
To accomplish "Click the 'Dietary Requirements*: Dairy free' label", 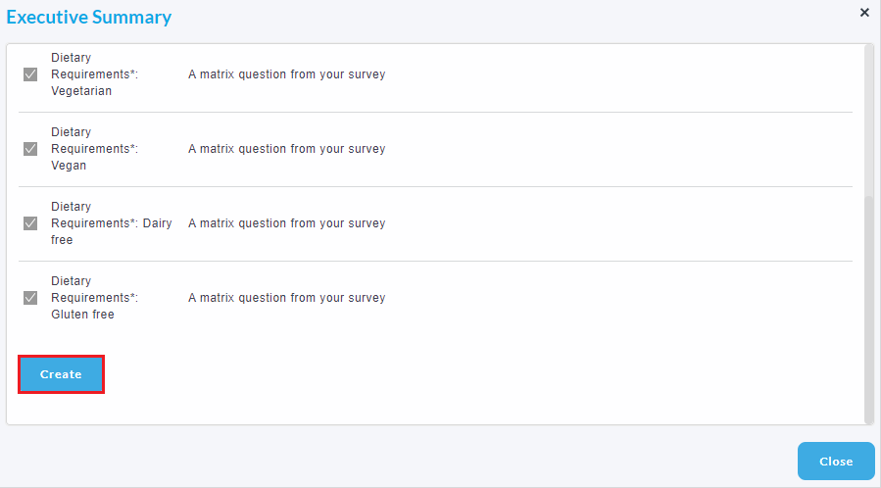I will [x=112, y=223].
